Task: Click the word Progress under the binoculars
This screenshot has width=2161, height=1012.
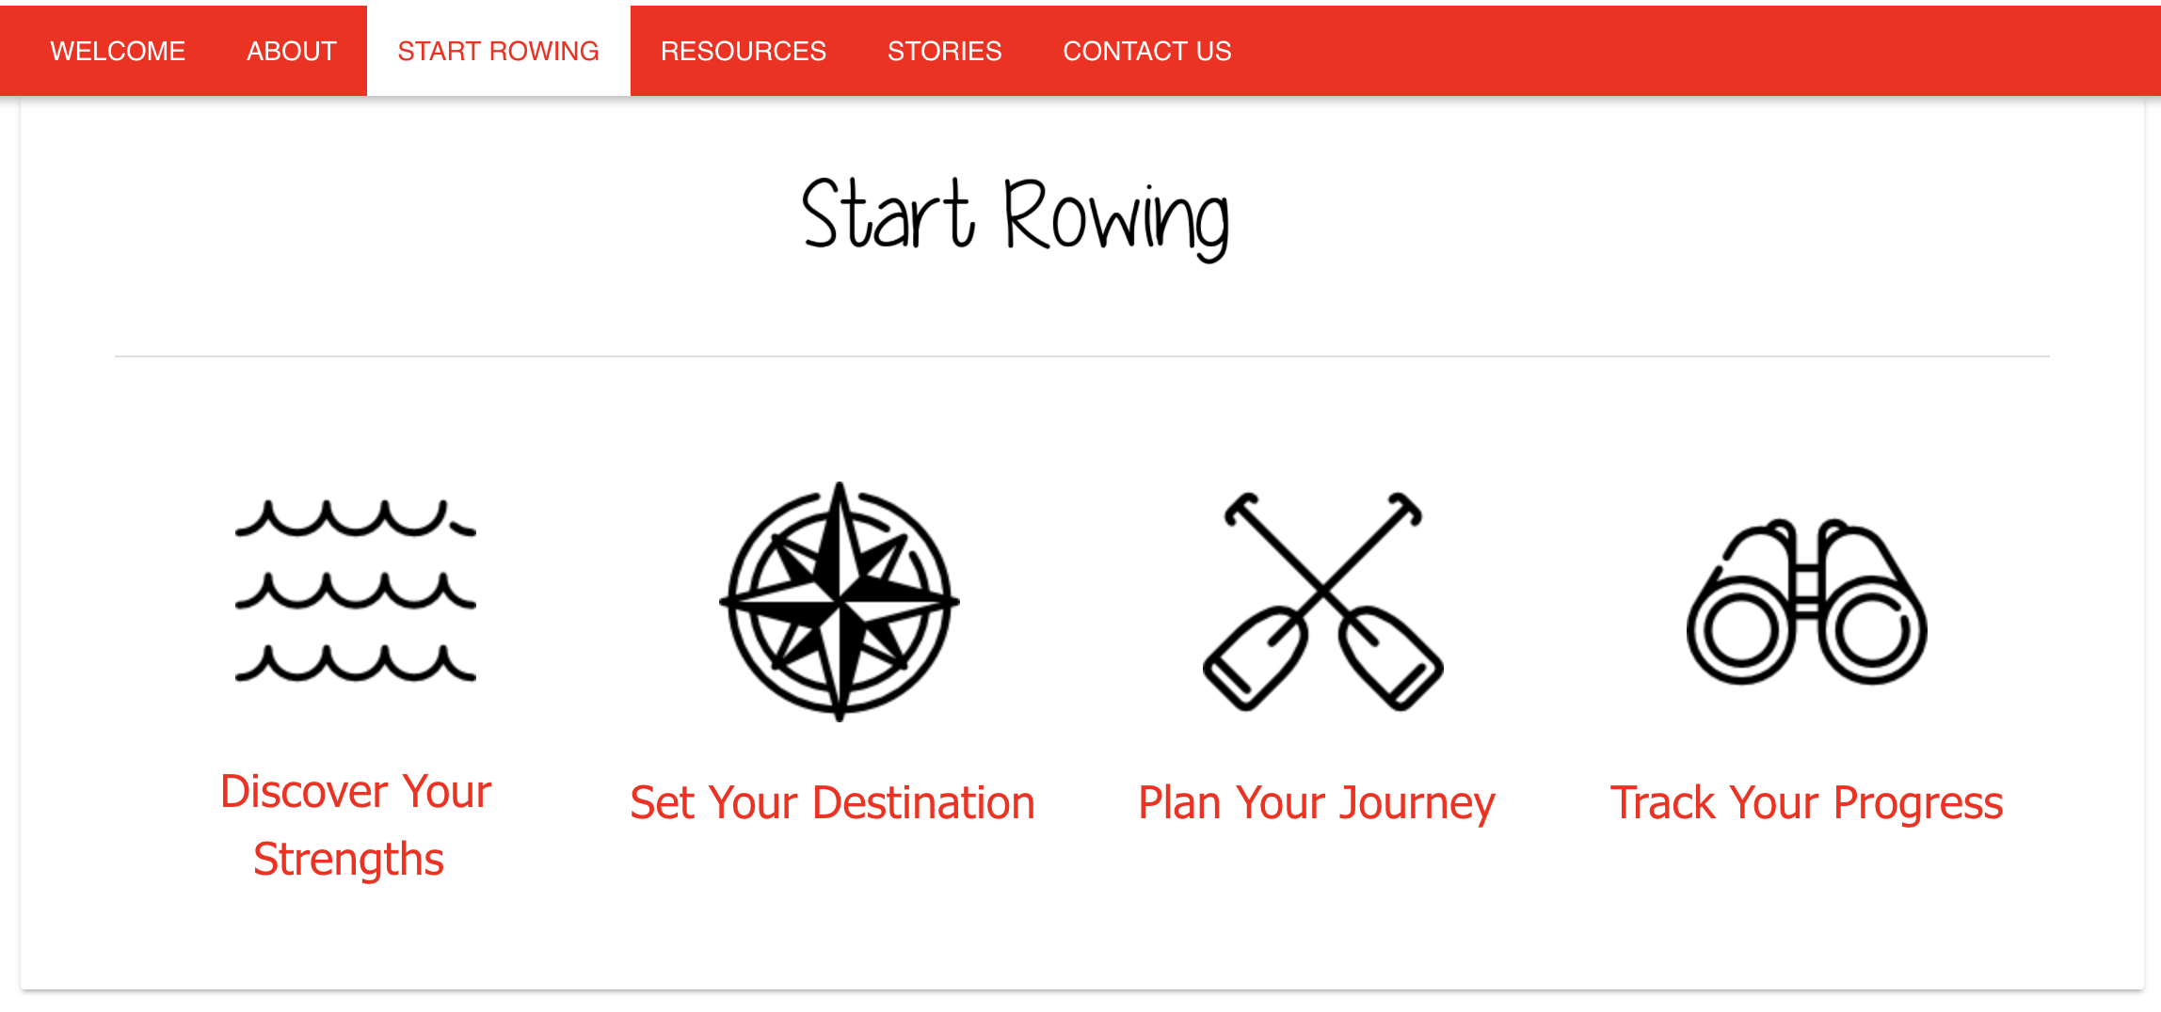Action: click(x=1918, y=803)
